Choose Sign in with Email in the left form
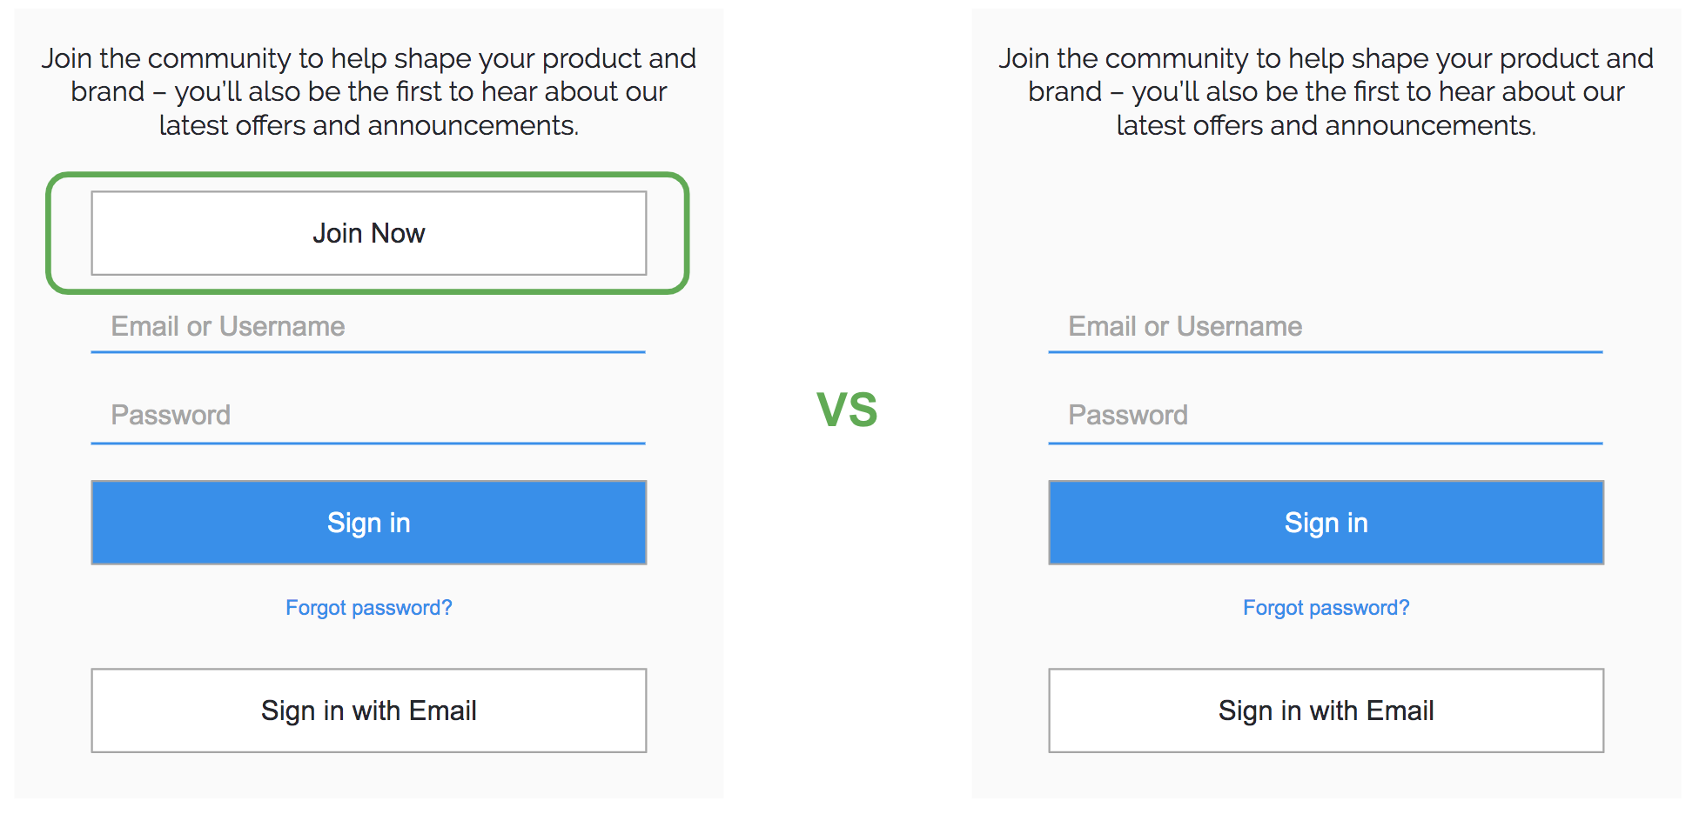This screenshot has width=1699, height=814. click(368, 711)
